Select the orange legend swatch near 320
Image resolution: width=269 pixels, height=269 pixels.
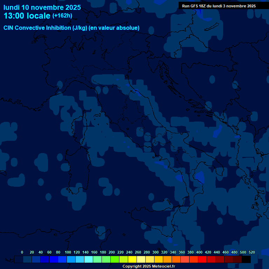(167, 259)
